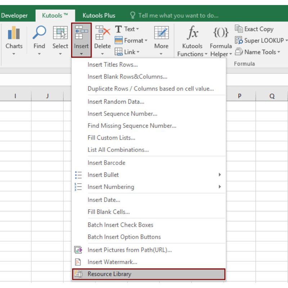Viewport: 288px width, 288px height.
Task: Select Batch Insert Check Boxes
Action: click(120, 225)
